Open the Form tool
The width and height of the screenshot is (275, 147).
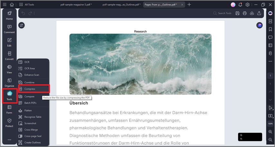pos(9,109)
